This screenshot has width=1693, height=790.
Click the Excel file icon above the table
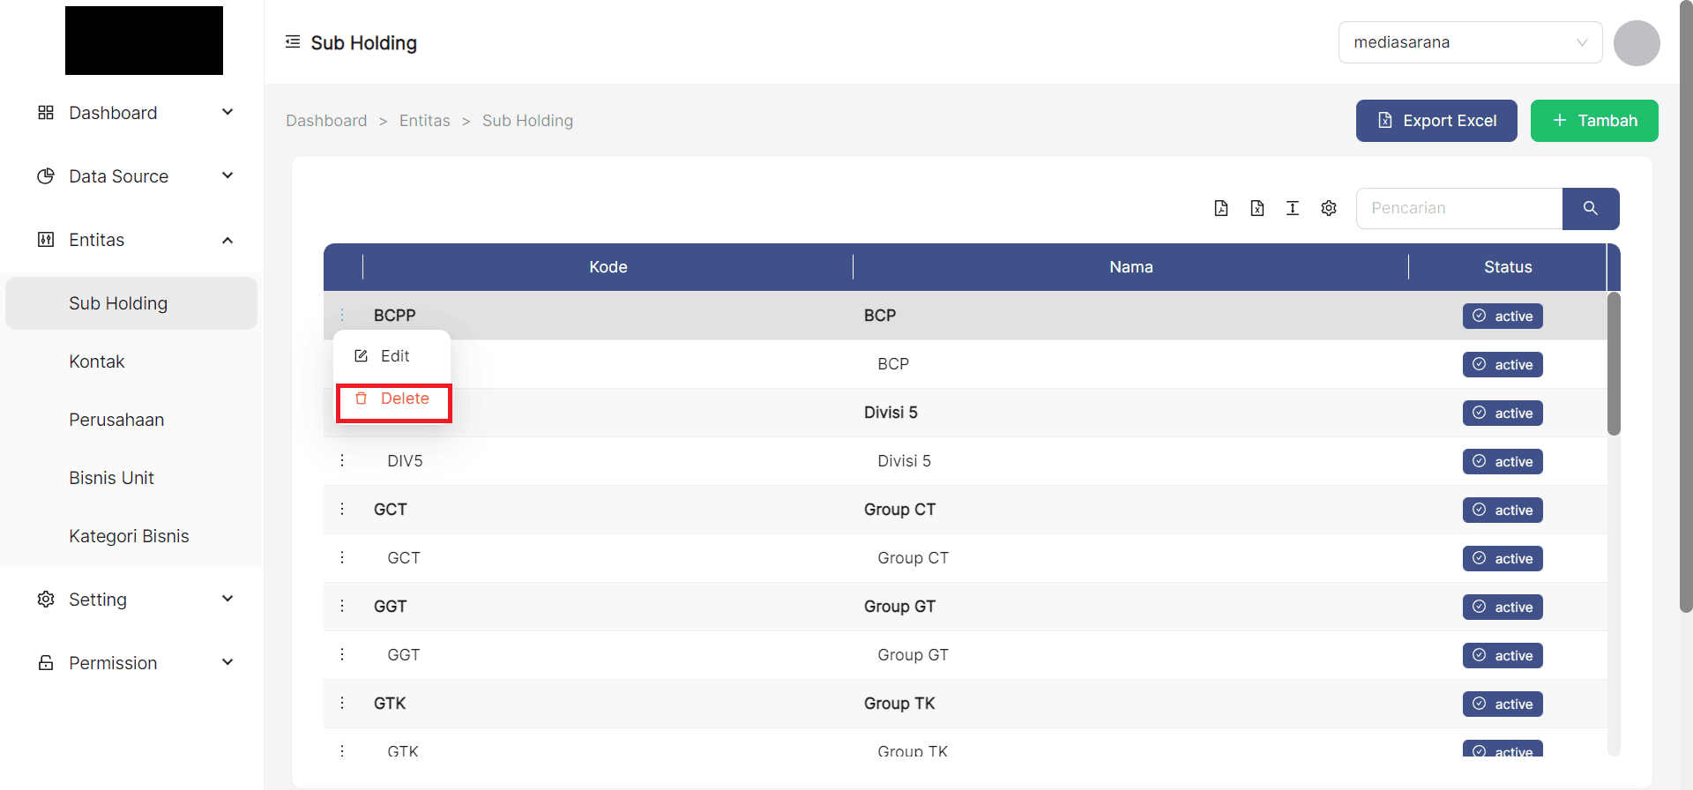(x=1257, y=208)
